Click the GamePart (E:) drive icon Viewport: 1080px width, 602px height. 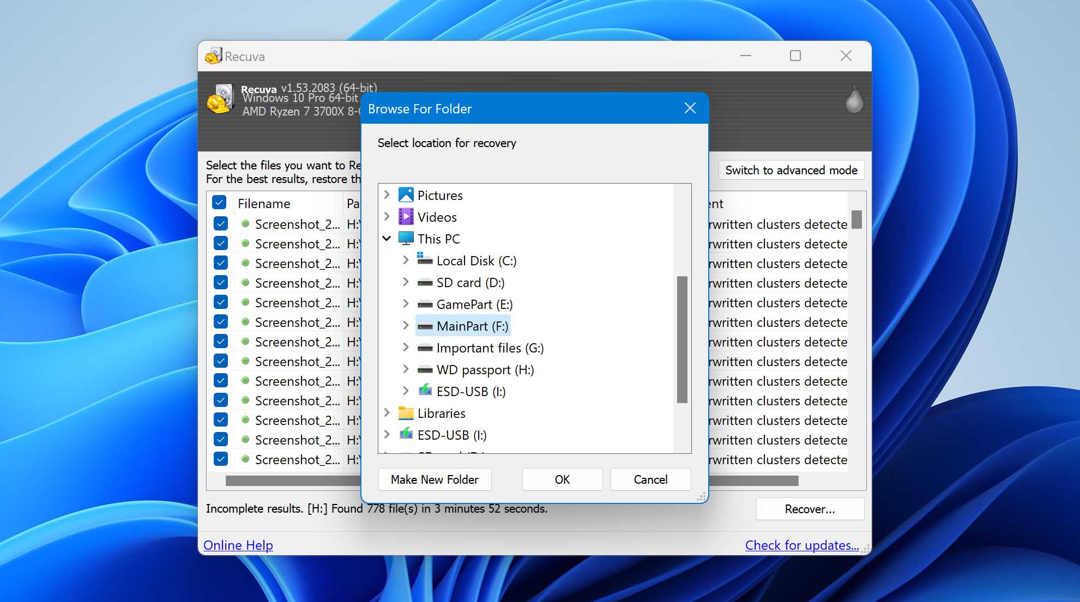425,305
